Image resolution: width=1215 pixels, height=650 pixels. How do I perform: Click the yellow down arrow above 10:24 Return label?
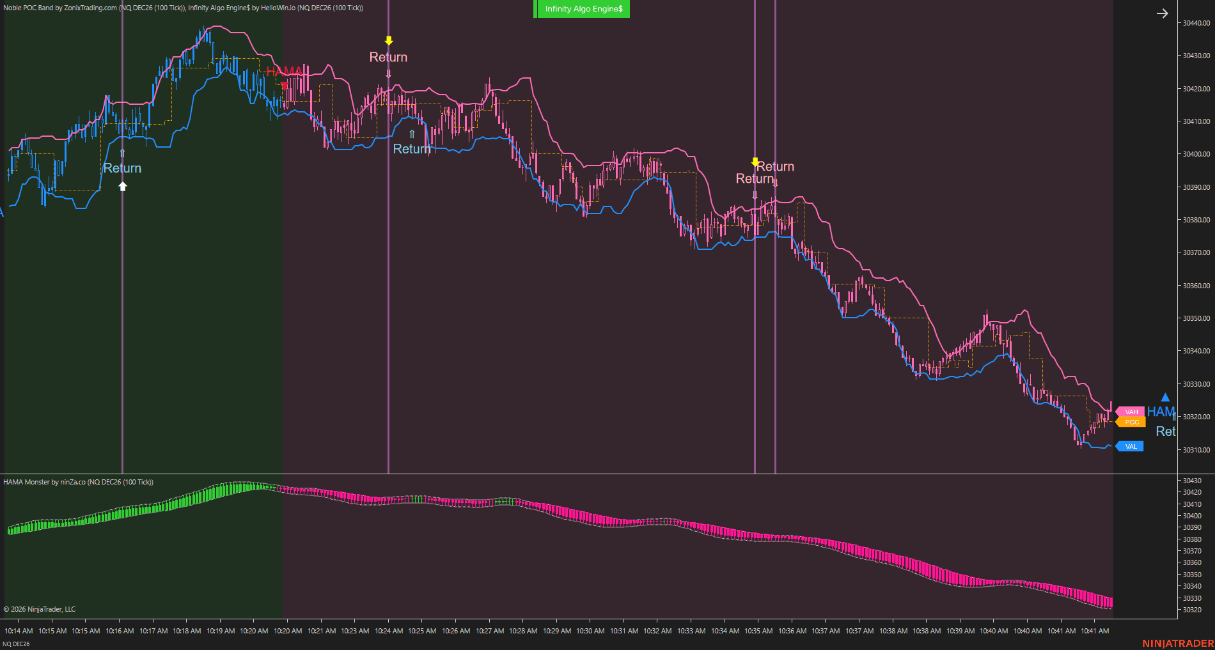389,41
